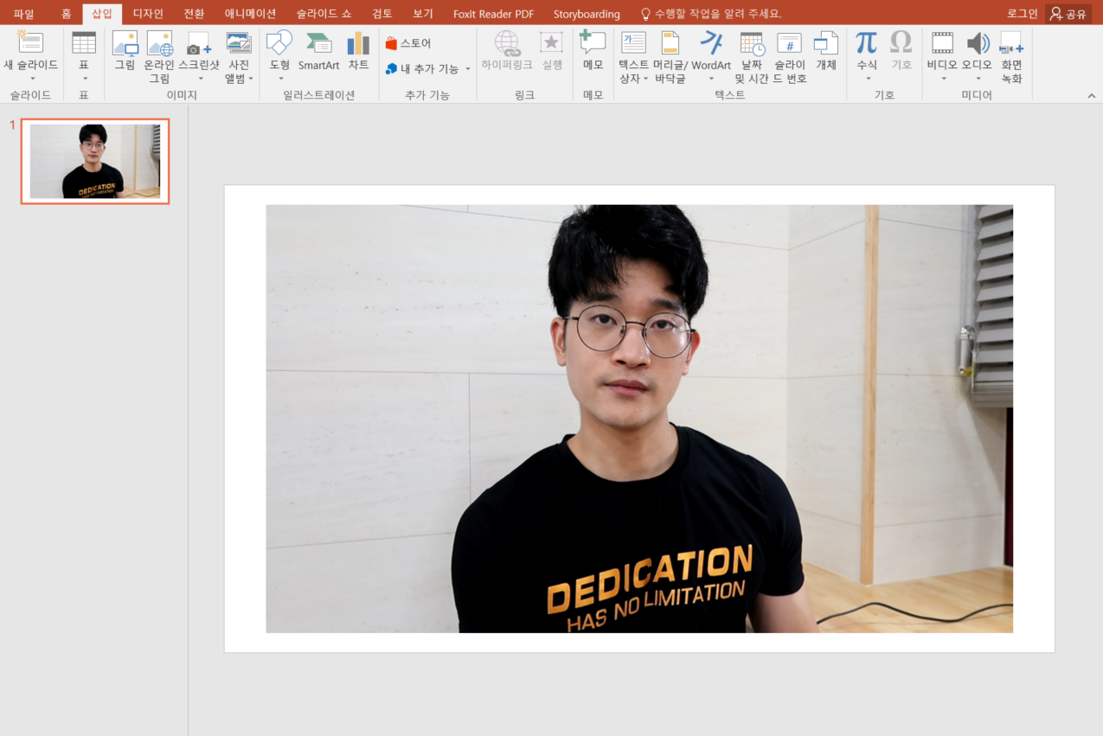Start 화면 녹화 (Screen Recording)
This screenshot has height=736, width=1103.
[1011, 43]
